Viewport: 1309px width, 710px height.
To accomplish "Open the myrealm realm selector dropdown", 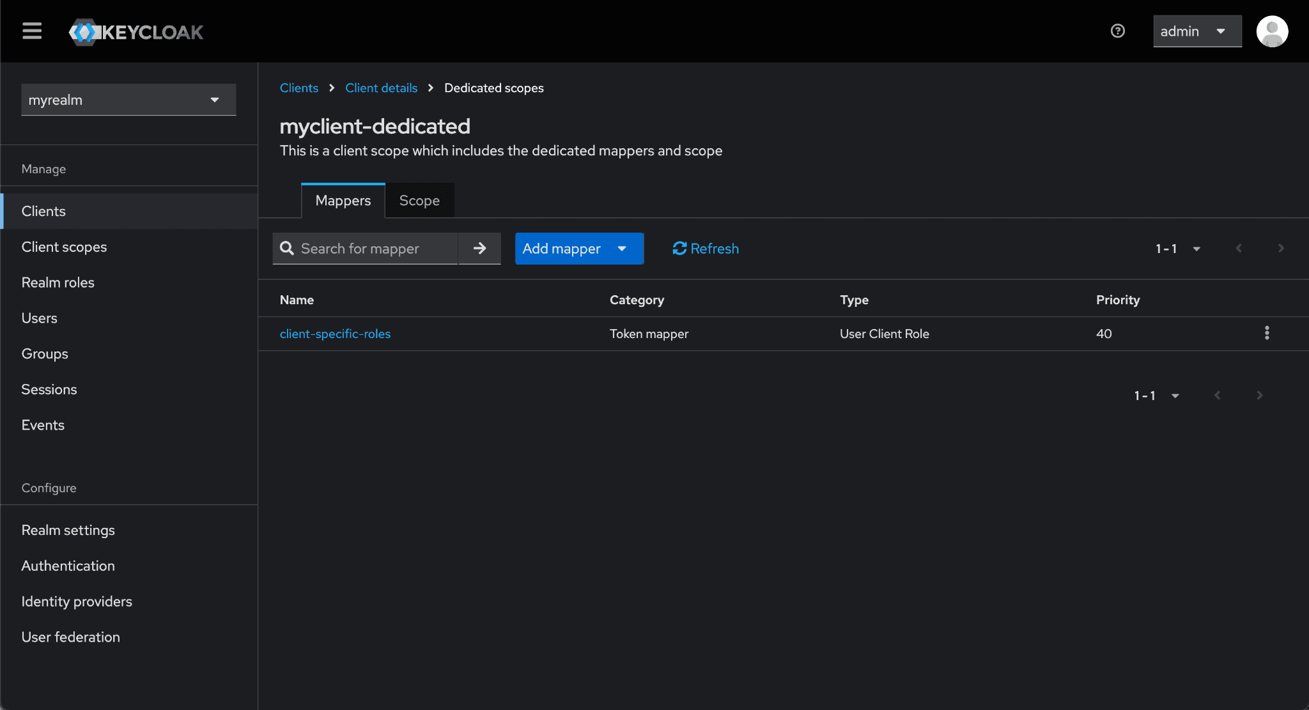I will tap(128, 100).
